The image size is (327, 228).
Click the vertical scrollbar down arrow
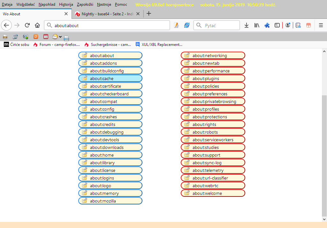coord(324,219)
